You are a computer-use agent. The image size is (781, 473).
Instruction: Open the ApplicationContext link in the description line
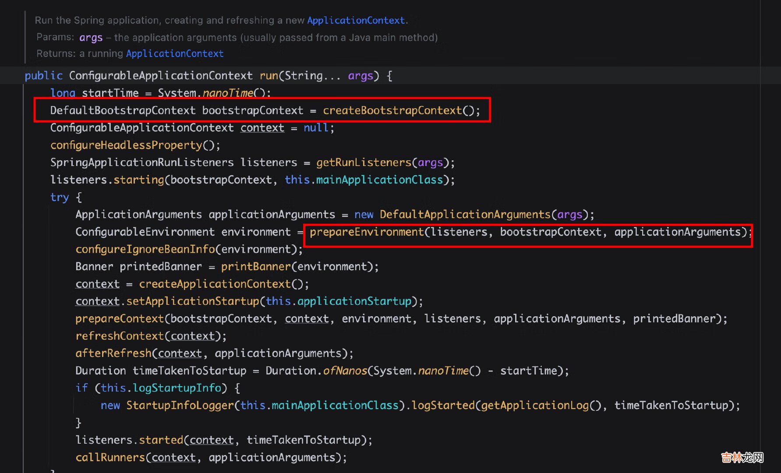(x=356, y=20)
